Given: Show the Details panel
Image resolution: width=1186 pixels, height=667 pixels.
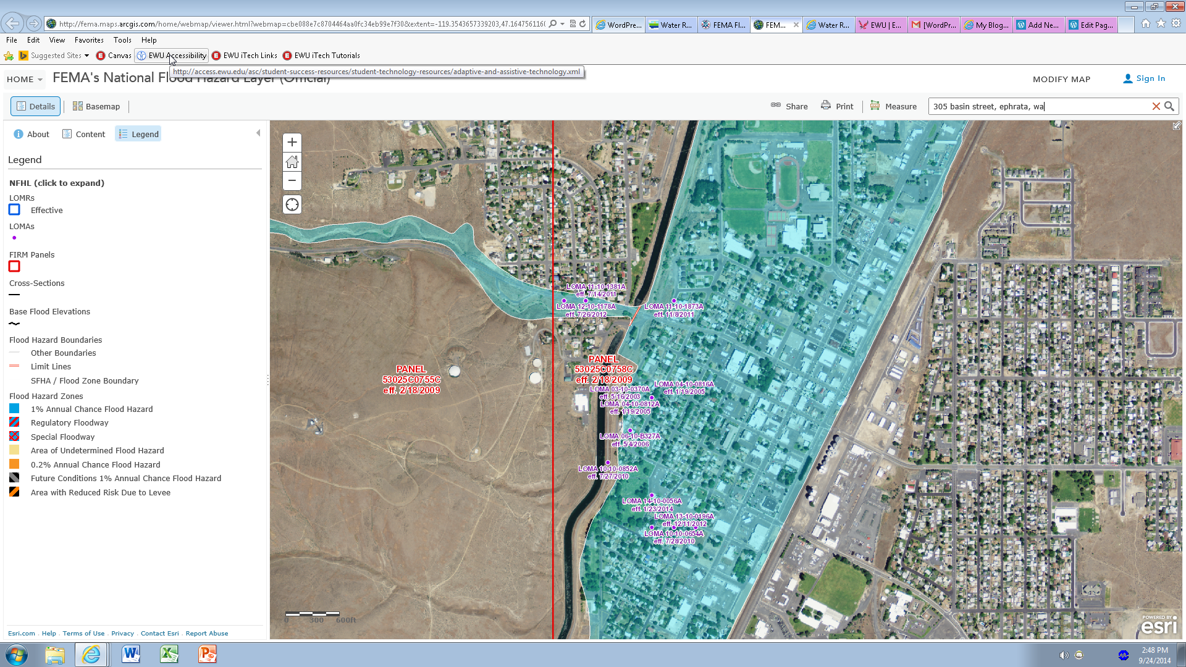Looking at the screenshot, I should point(35,106).
